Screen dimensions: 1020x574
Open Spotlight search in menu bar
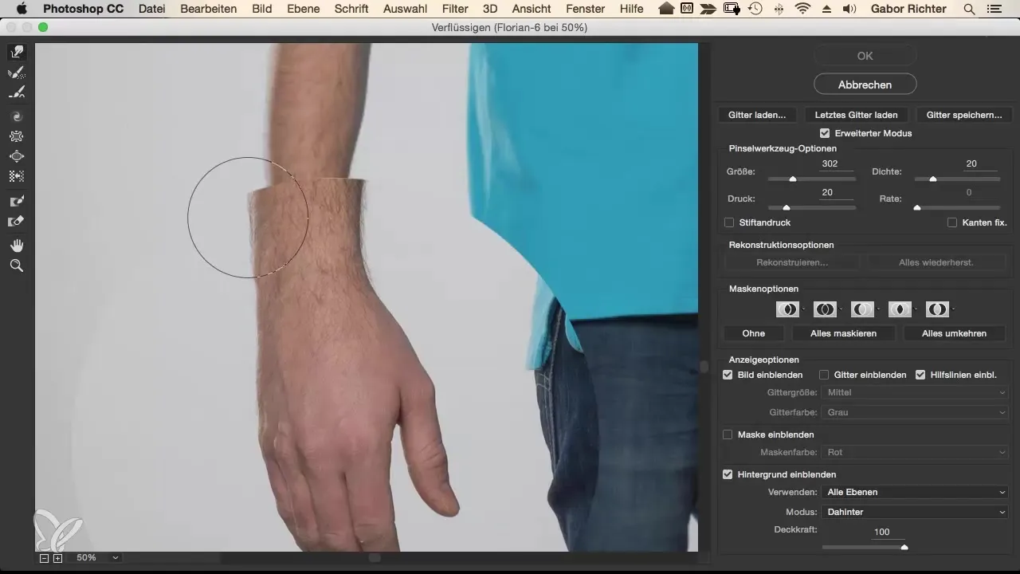[x=969, y=10]
